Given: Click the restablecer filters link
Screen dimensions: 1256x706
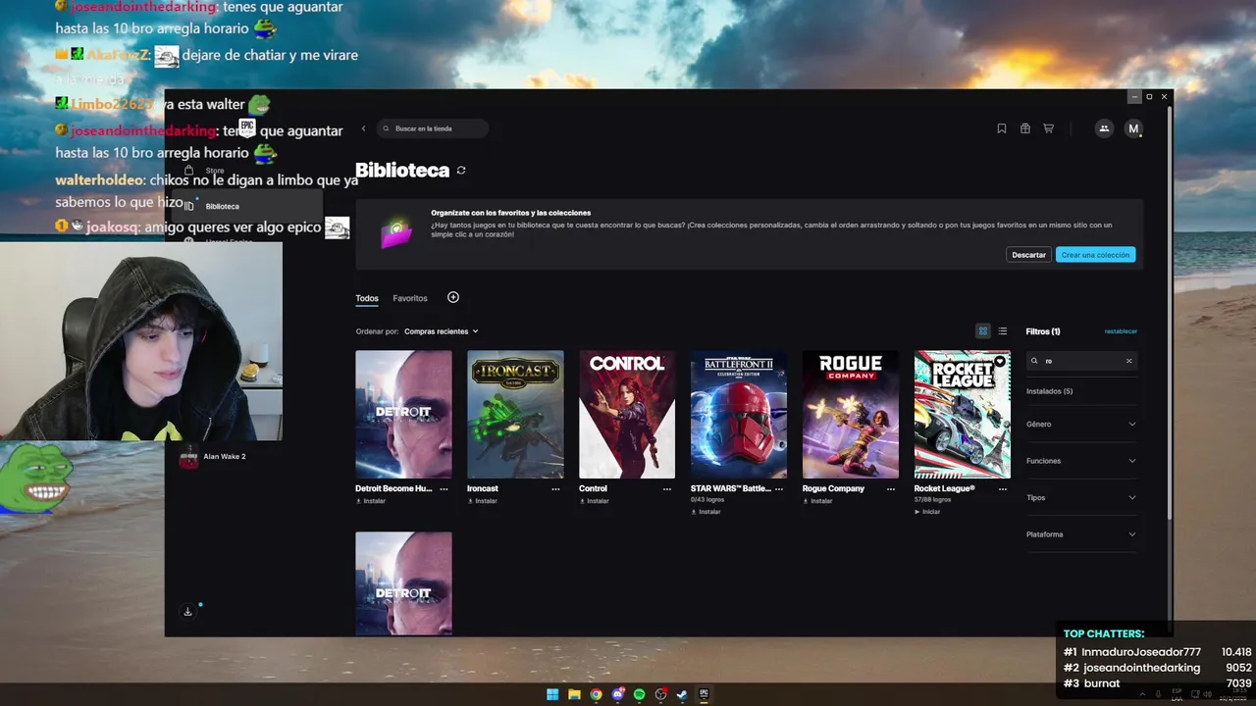Looking at the screenshot, I should point(1121,331).
